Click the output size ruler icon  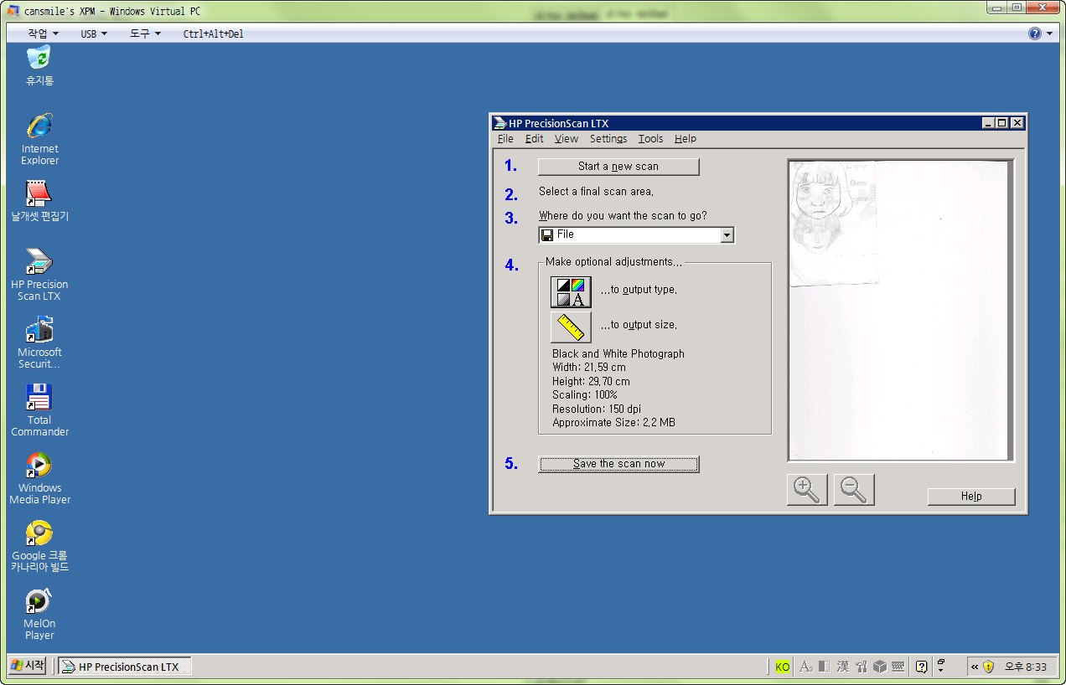pos(571,327)
